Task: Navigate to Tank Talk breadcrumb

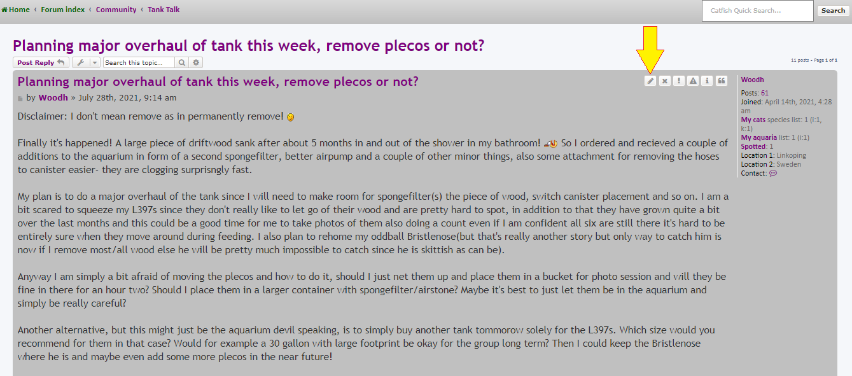Action: (x=164, y=10)
